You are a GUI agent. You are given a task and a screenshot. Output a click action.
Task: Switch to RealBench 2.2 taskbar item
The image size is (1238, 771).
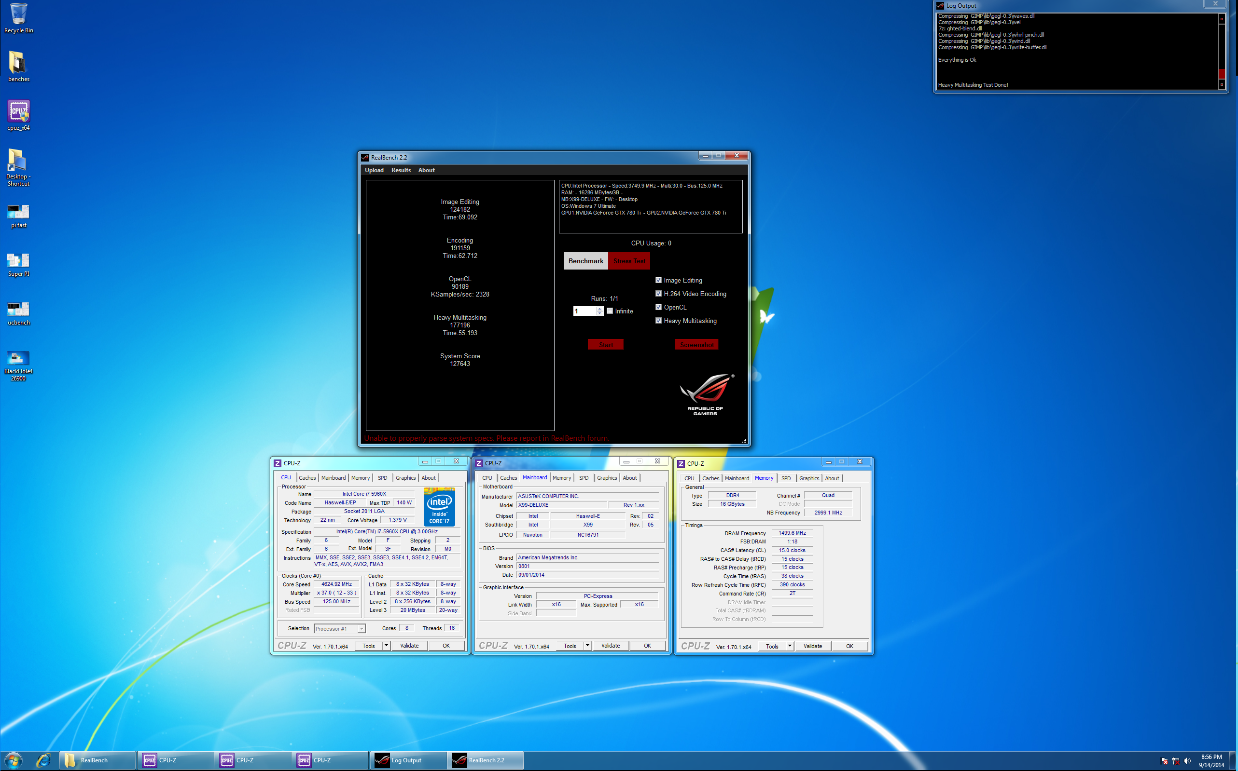click(x=486, y=760)
